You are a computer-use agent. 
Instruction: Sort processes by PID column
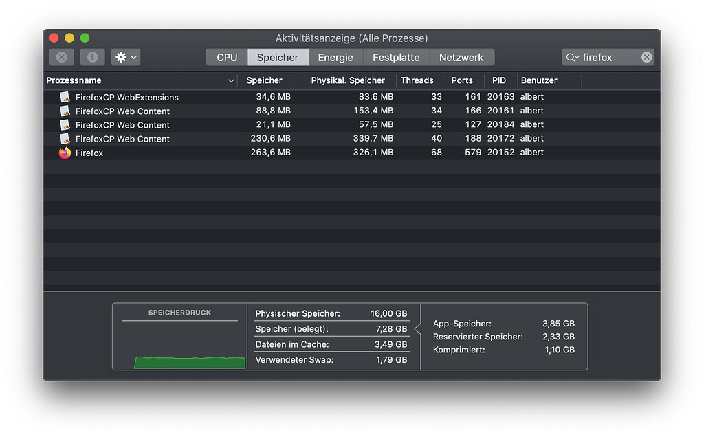tap(499, 80)
